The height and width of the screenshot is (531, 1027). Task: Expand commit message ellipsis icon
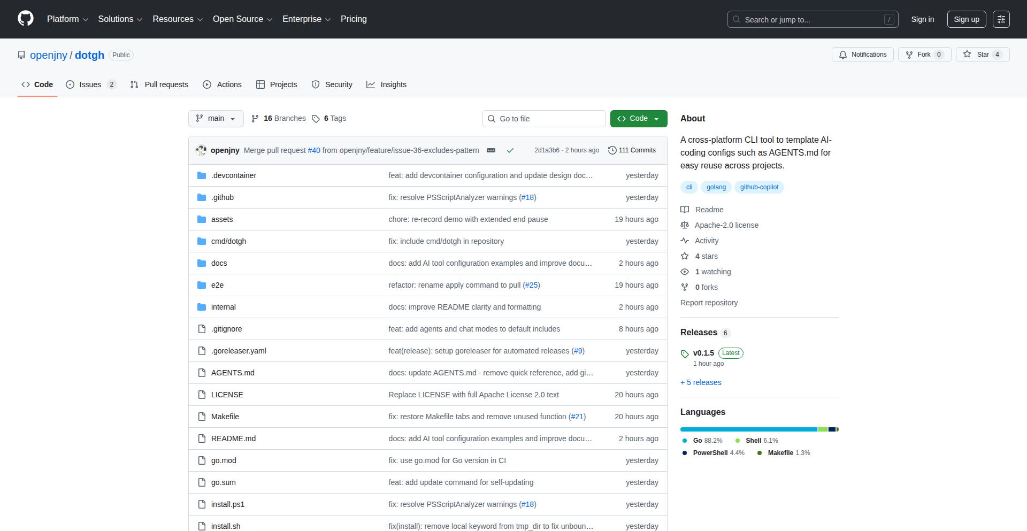point(490,151)
